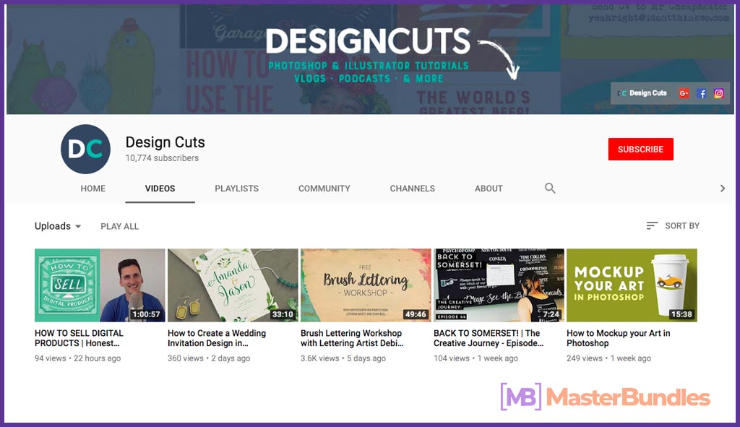The height and width of the screenshot is (427, 740).
Task: Open the About tab
Action: coord(489,189)
